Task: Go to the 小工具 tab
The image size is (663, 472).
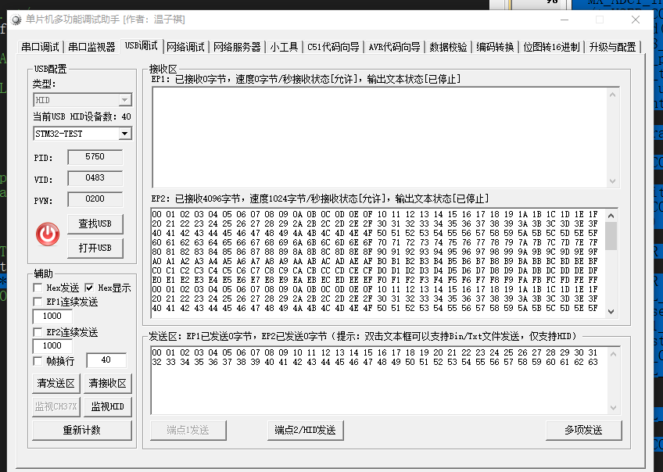Action: click(284, 47)
